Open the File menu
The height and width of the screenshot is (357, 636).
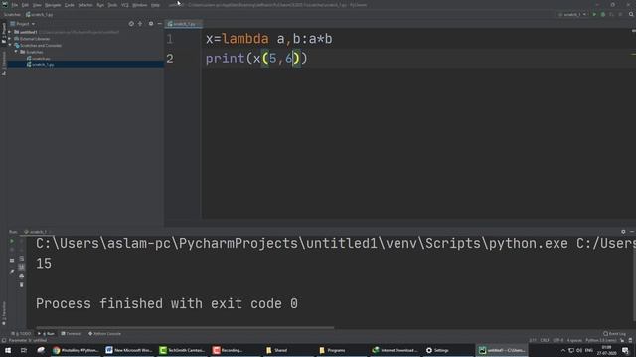click(x=15, y=5)
